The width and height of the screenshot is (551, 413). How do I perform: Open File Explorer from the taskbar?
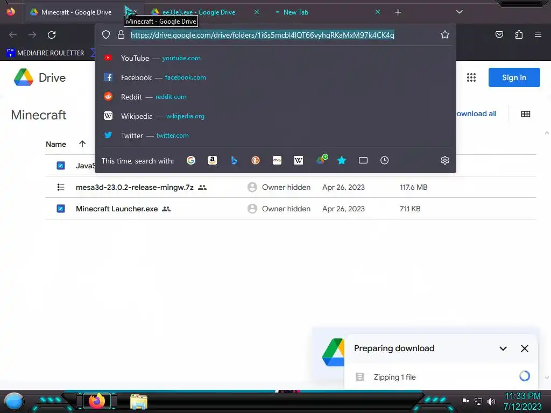click(138, 401)
